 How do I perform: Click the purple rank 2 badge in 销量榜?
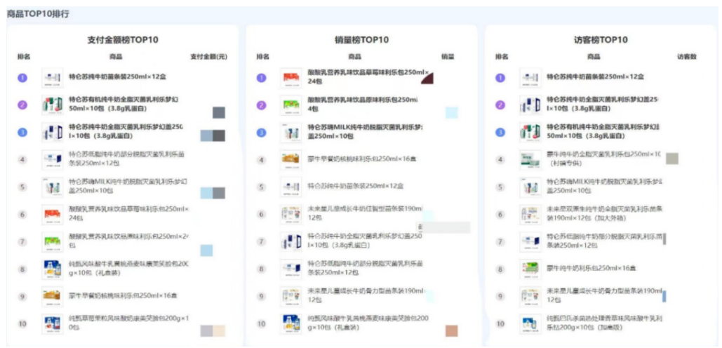click(262, 105)
